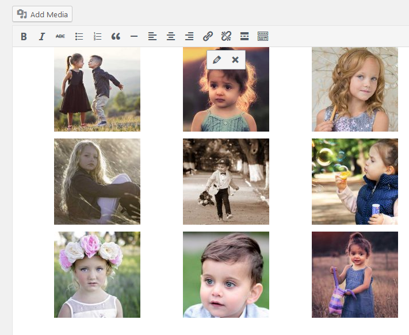Image resolution: width=409 pixels, height=335 pixels.
Task: Insert a bulleted list
Action: [79, 37]
